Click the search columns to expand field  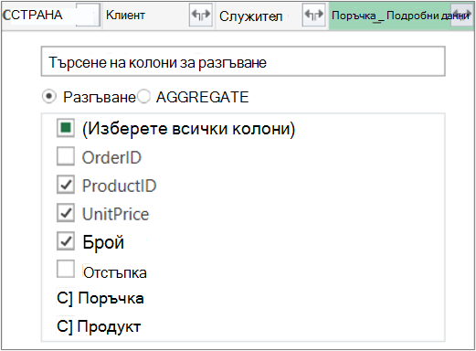click(243, 61)
